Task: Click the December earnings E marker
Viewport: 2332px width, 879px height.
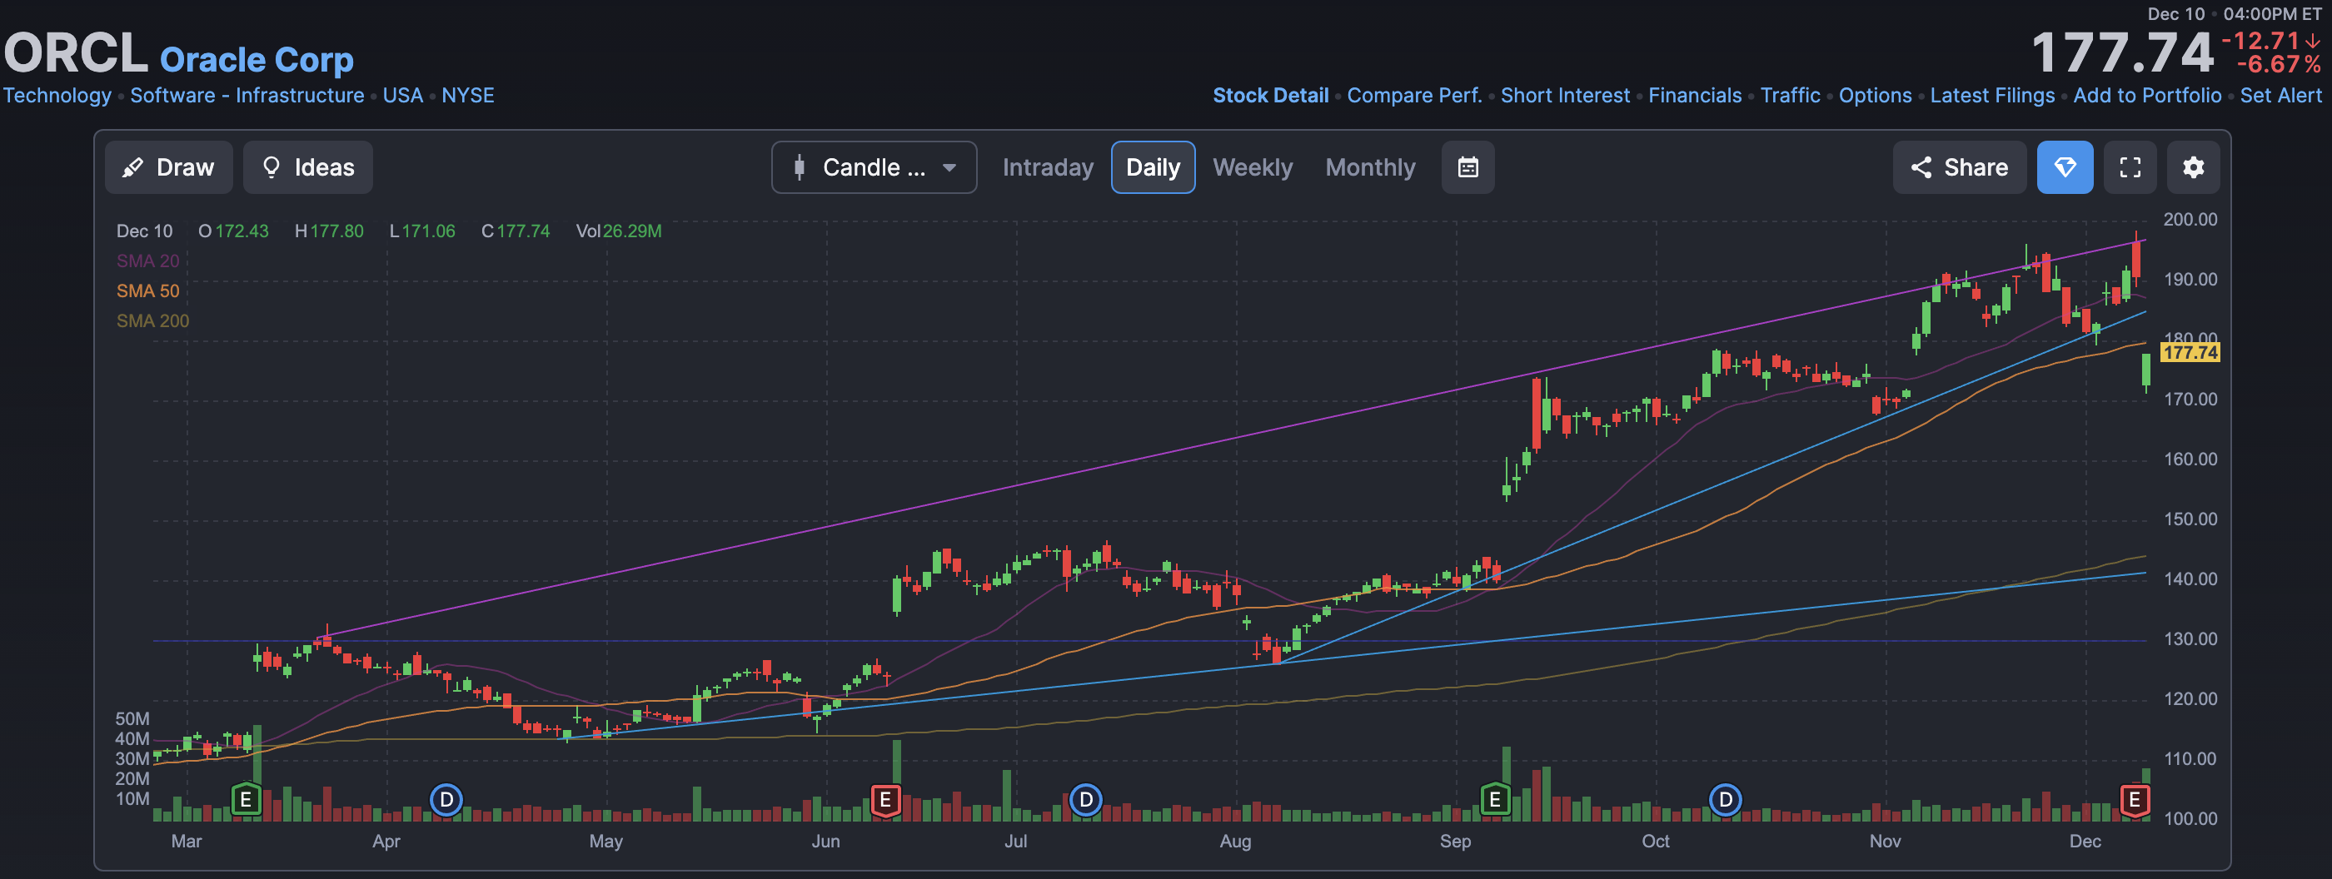Action: pyautogui.click(x=2135, y=800)
